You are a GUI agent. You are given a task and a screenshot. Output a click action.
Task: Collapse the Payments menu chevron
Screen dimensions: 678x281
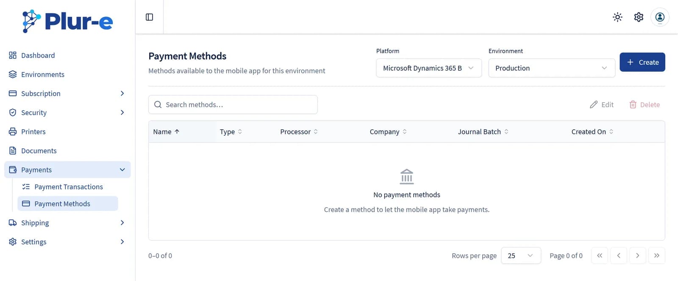pos(122,170)
